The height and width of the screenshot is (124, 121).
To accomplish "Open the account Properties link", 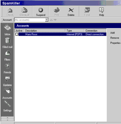I will 115,43.
